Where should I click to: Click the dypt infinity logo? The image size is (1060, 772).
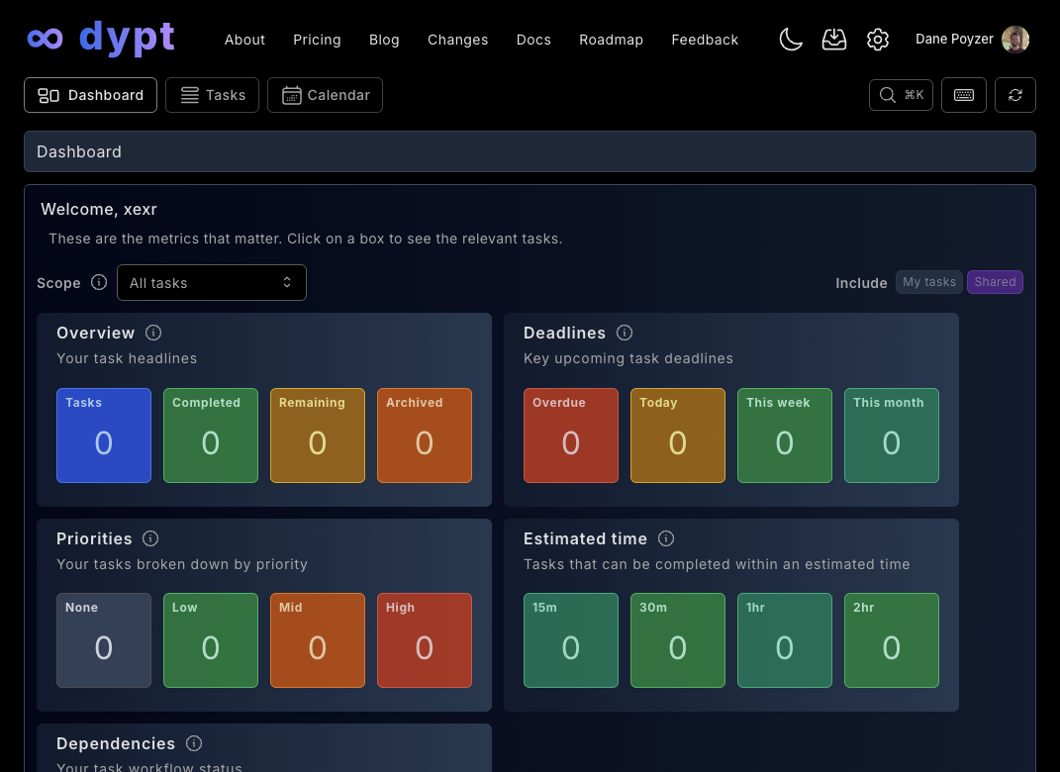46,39
